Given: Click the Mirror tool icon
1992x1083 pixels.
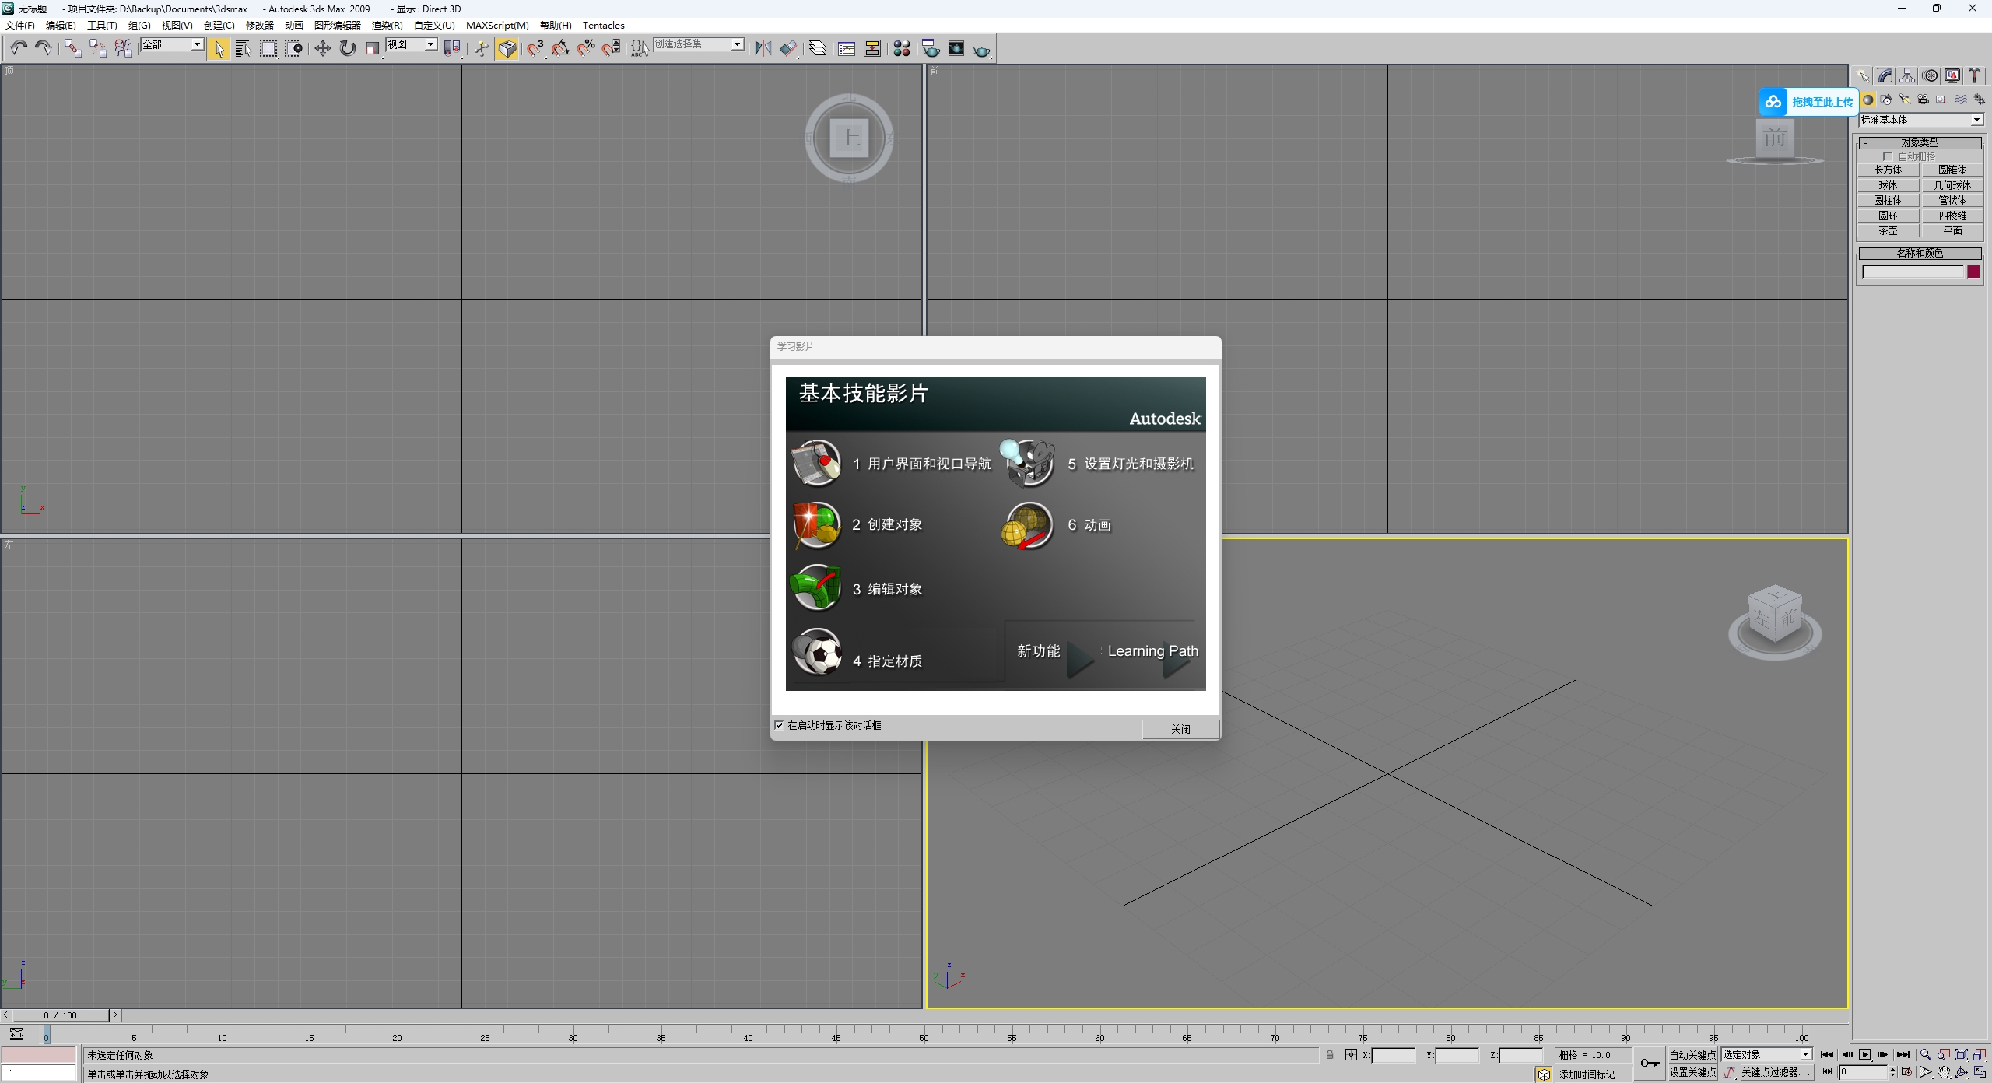Looking at the screenshot, I should [x=763, y=48].
